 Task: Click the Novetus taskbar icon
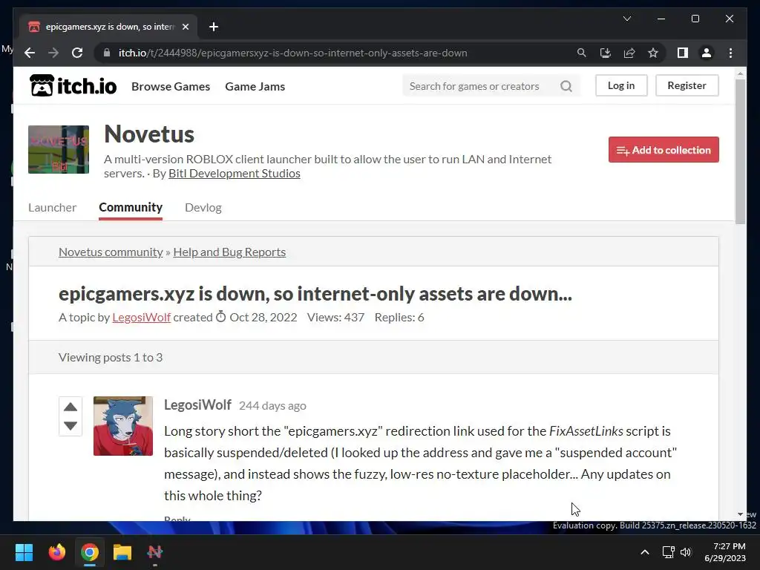(155, 552)
